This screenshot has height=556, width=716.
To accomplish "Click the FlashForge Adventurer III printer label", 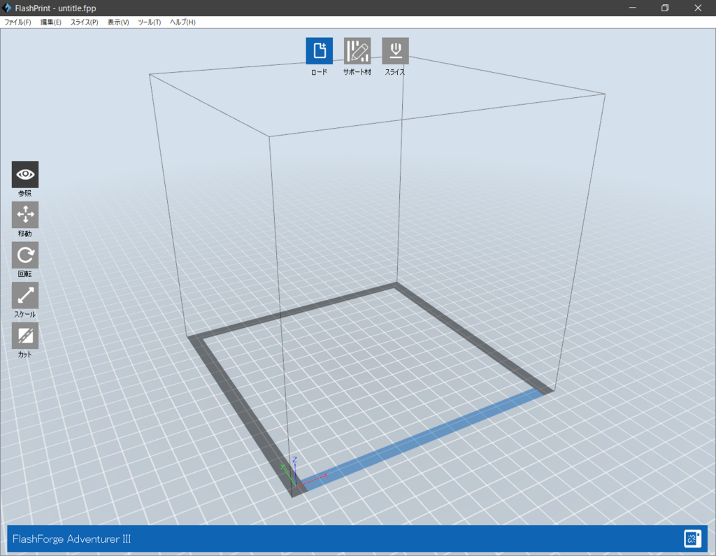I will click(x=72, y=539).
